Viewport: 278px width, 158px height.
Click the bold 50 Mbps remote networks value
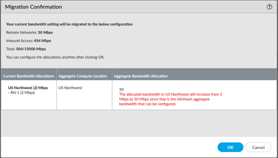click(x=46, y=32)
